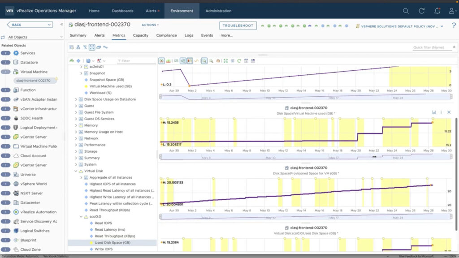Select the Write IOPS metric
459x258 pixels.
(x=104, y=249)
